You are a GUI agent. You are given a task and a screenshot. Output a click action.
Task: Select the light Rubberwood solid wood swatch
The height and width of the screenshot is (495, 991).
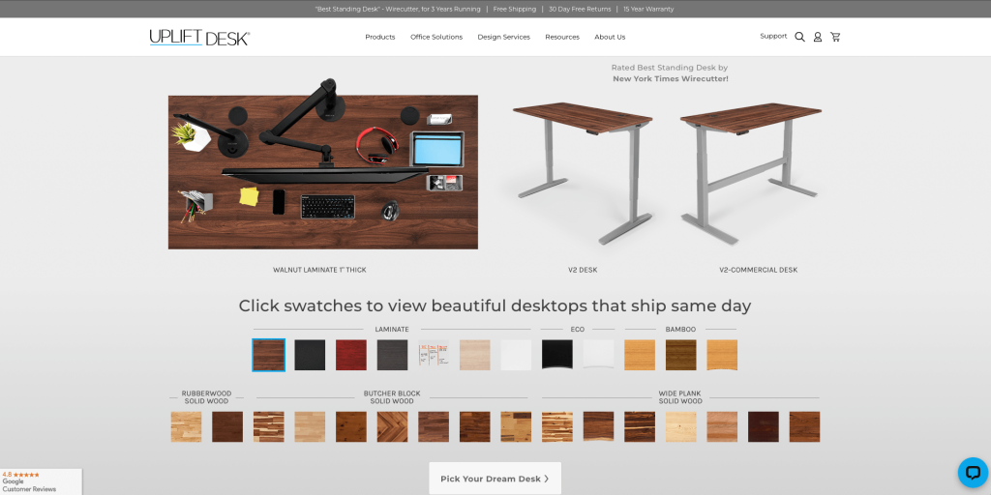click(x=186, y=426)
